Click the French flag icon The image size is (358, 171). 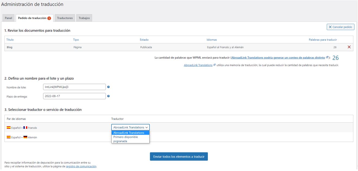coord(26,128)
